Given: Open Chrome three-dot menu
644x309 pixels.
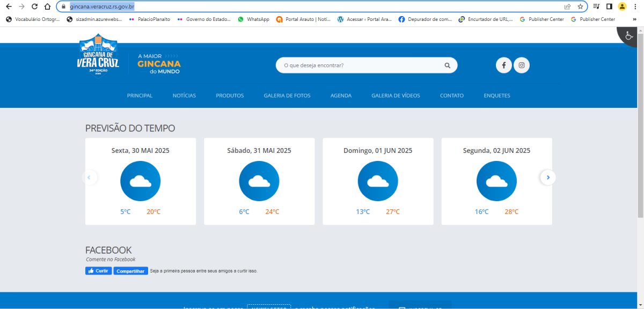Looking at the screenshot, I should (x=635, y=6).
